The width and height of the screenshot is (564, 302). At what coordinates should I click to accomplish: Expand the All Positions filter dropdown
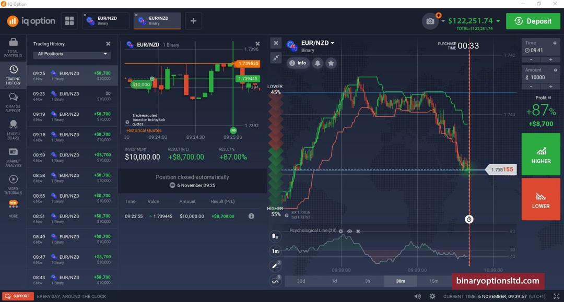click(72, 54)
